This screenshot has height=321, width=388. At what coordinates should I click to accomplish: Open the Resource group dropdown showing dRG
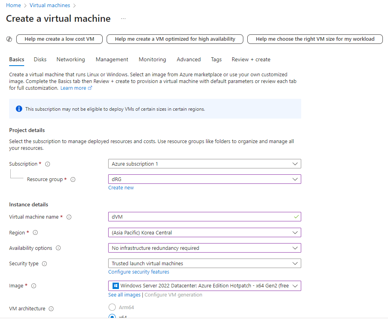[205, 179]
